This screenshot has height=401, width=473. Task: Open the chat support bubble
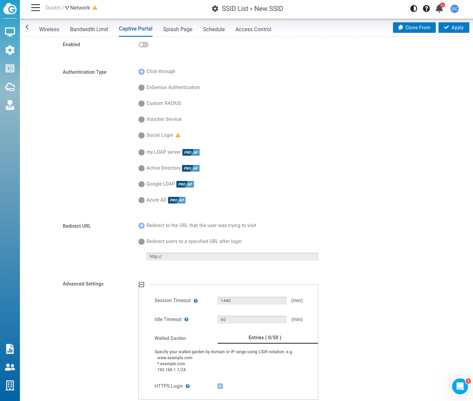pos(460,386)
